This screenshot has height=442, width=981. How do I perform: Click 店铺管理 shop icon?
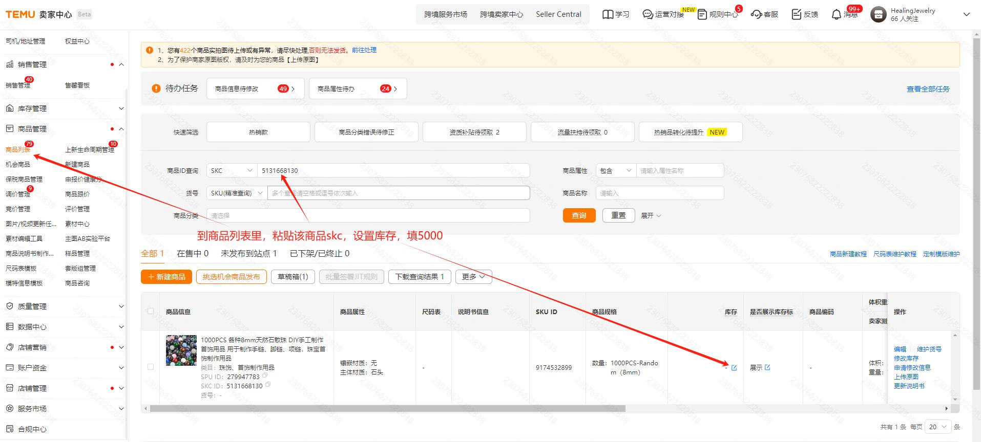click(10, 388)
